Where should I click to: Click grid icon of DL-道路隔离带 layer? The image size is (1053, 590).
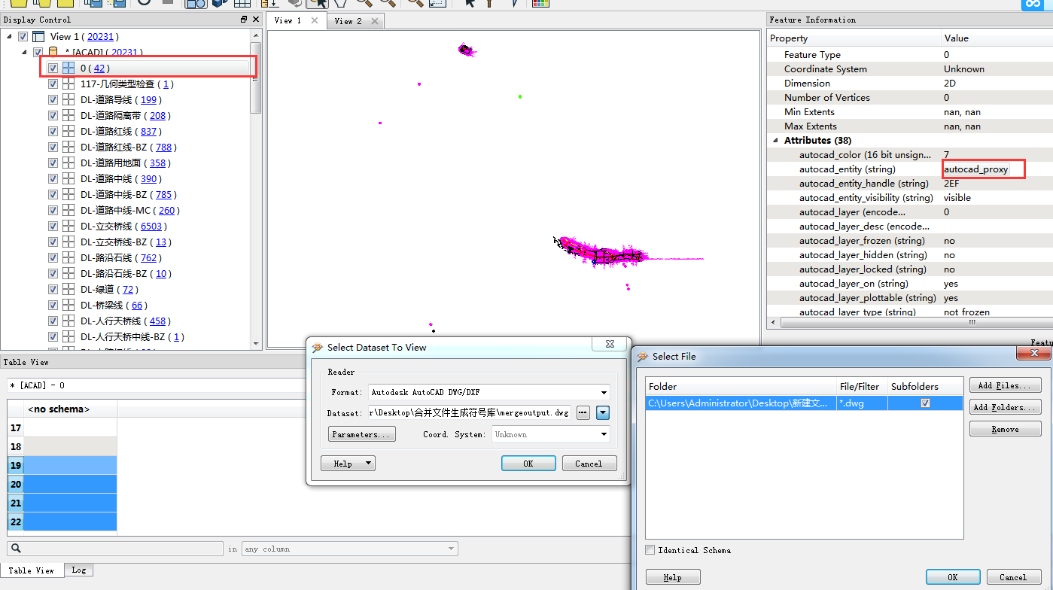coord(68,115)
